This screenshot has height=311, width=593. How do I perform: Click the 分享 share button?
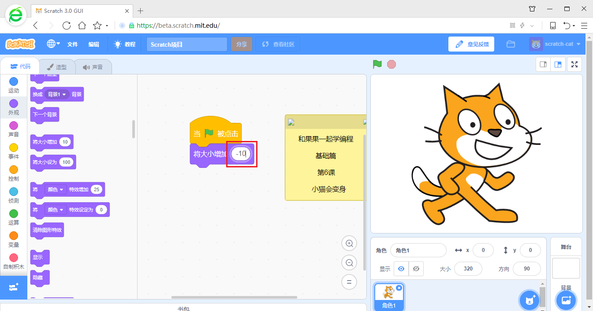pyautogui.click(x=241, y=44)
